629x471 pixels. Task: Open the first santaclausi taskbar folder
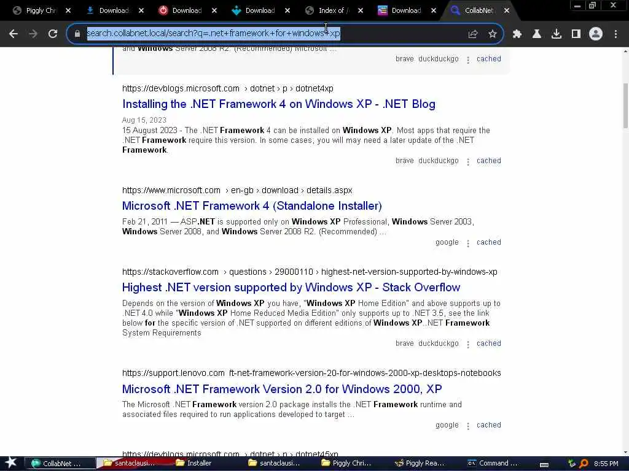pyautogui.click(x=133, y=464)
